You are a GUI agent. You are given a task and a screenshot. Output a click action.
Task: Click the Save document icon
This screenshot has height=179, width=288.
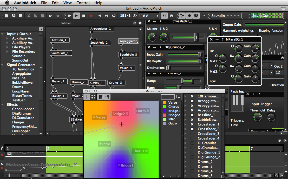tap(21, 16)
